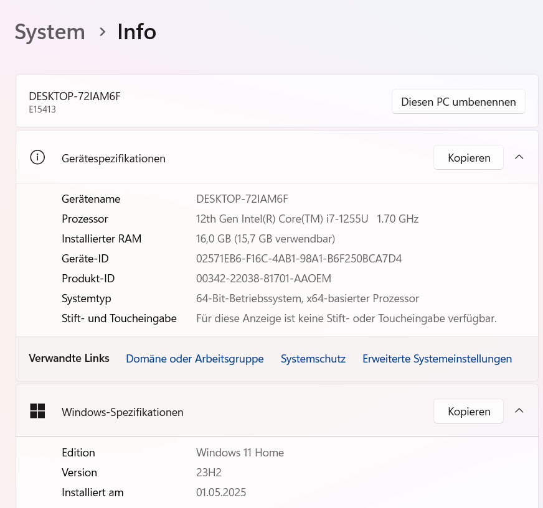
Task: Click the Gerätespezifikationen header label
Action: pos(113,159)
